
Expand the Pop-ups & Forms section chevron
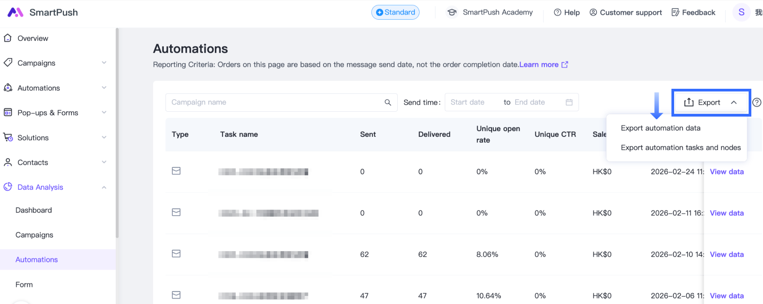click(x=104, y=113)
